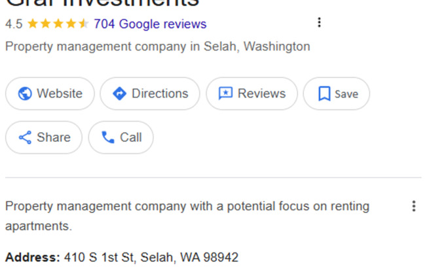Click the phone handset Call icon
Screen dimensions: 427x272
pyautogui.click(x=107, y=137)
